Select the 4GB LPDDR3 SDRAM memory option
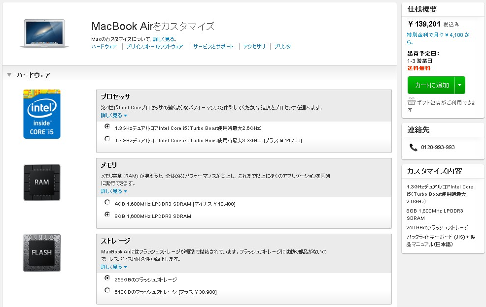Image resolution: width=486 pixels, height=307 pixels. [107, 202]
